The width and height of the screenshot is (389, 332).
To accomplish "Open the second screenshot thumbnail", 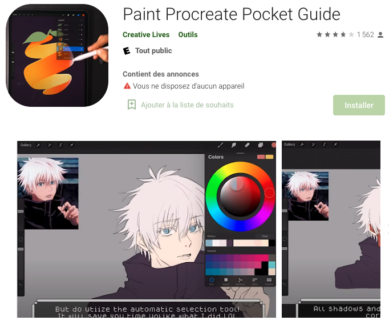I will pos(331,229).
